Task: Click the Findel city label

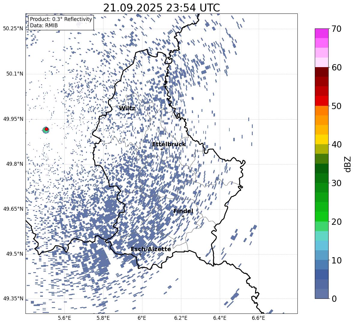Action: [x=183, y=211]
